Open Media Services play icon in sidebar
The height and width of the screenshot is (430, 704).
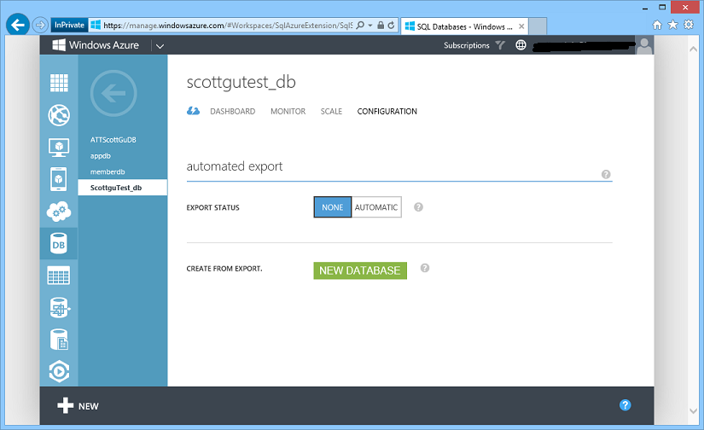click(59, 372)
